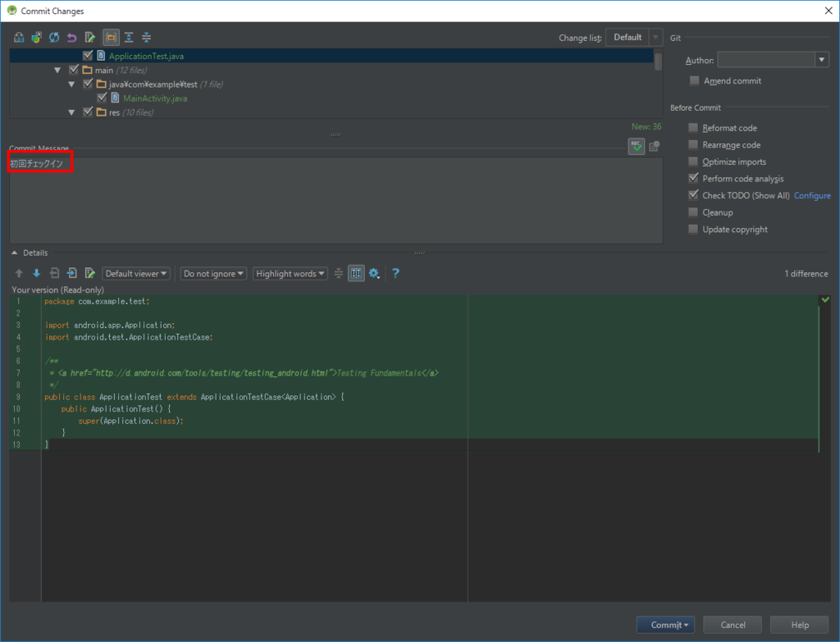840x642 pixels.
Task: Uncheck the ApplicationTest.java checkbox
Action: pos(88,56)
